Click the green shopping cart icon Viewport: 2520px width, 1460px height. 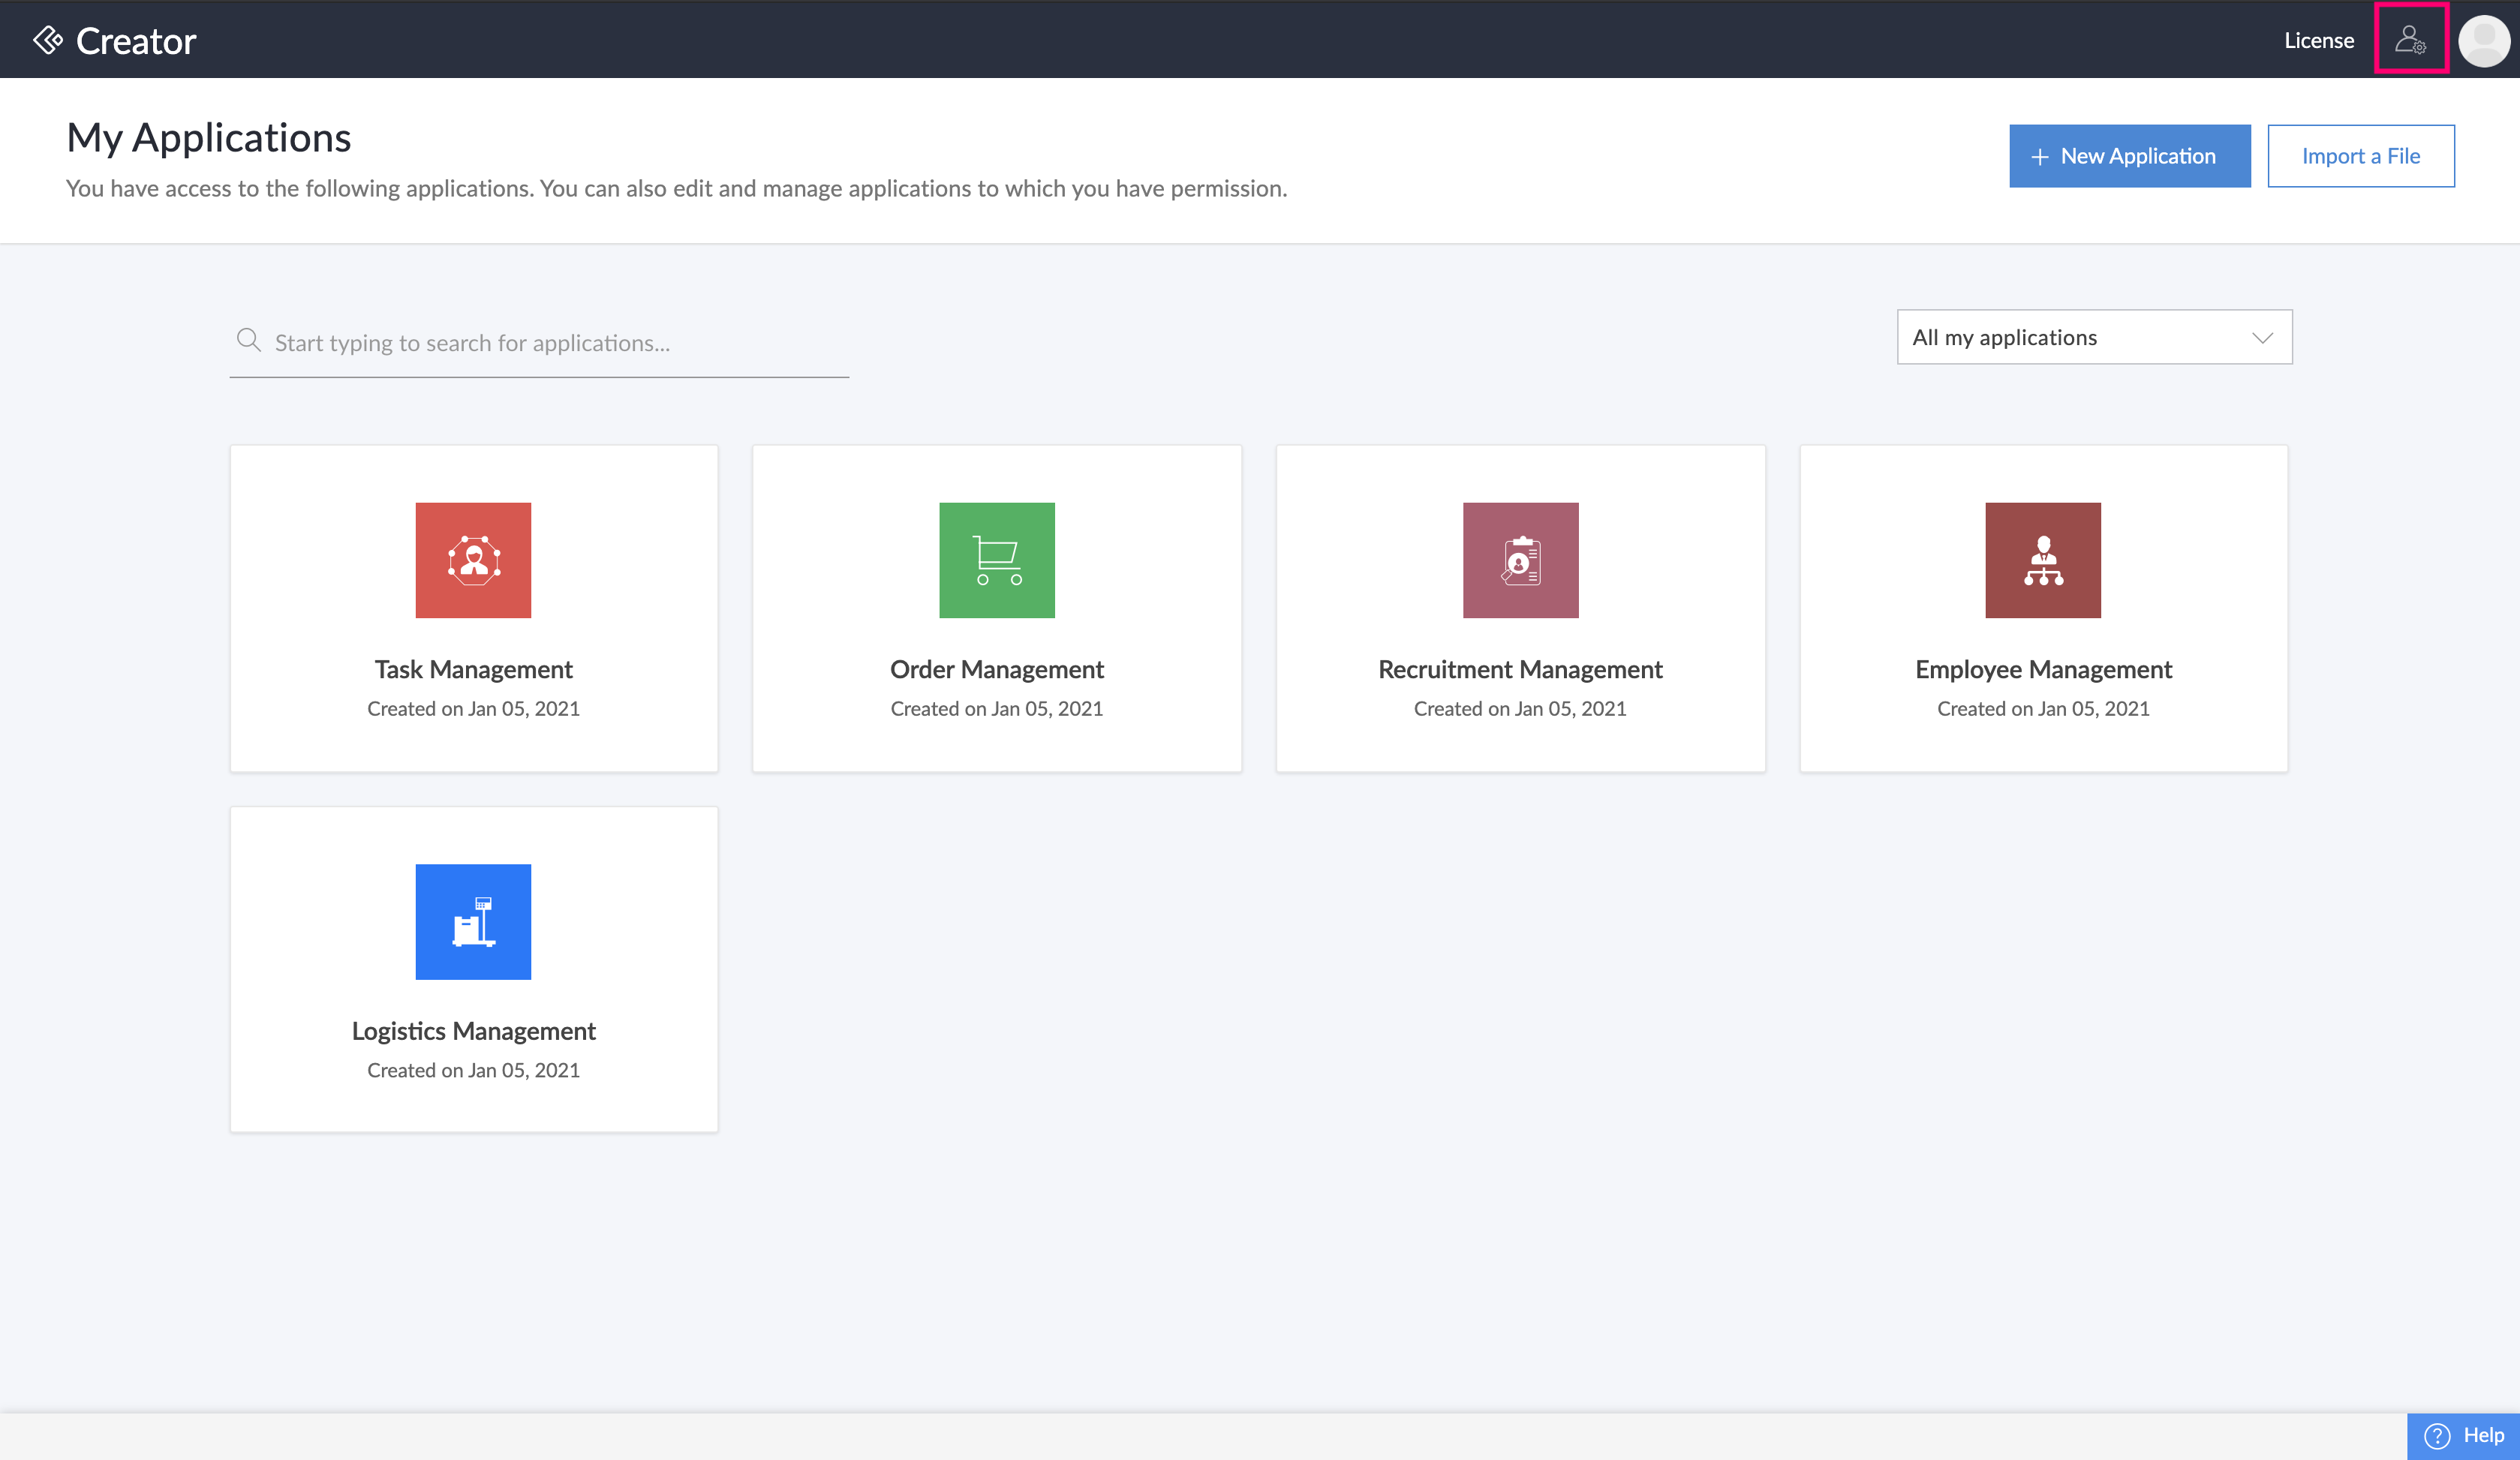996,560
